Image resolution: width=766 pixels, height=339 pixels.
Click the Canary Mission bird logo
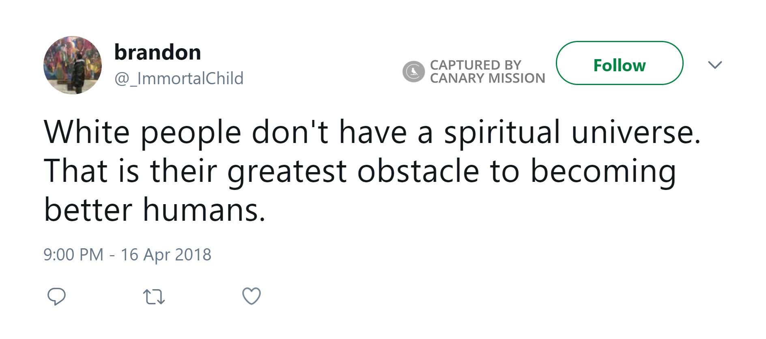(x=413, y=72)
